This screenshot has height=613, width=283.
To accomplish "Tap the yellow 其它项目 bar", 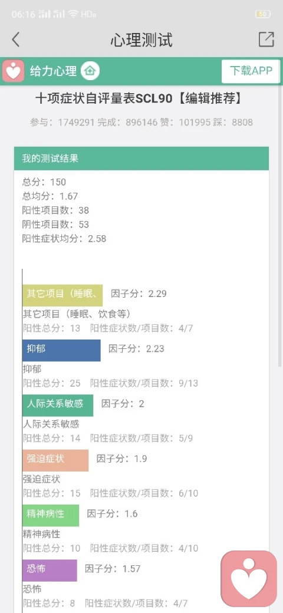I will (x=62, y=295).
